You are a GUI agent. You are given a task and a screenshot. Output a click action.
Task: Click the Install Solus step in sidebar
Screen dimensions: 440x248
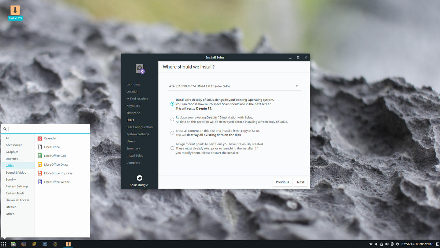coord(135,156)
